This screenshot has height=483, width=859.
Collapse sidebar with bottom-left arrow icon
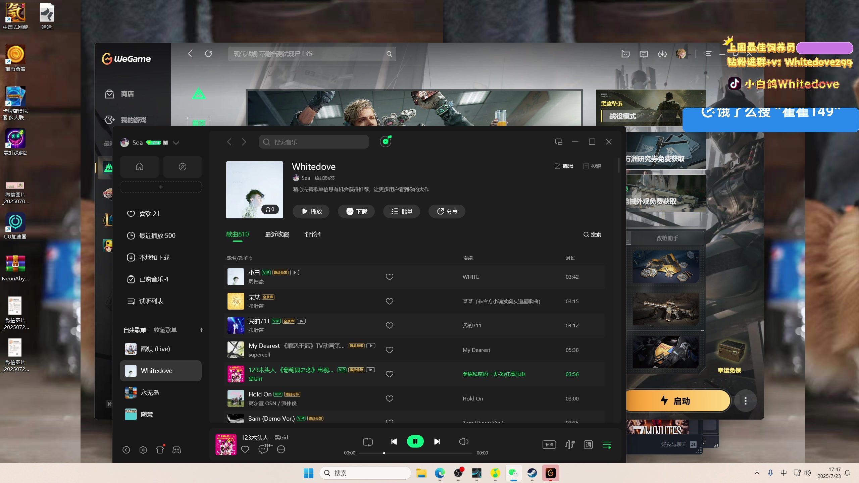126,450
